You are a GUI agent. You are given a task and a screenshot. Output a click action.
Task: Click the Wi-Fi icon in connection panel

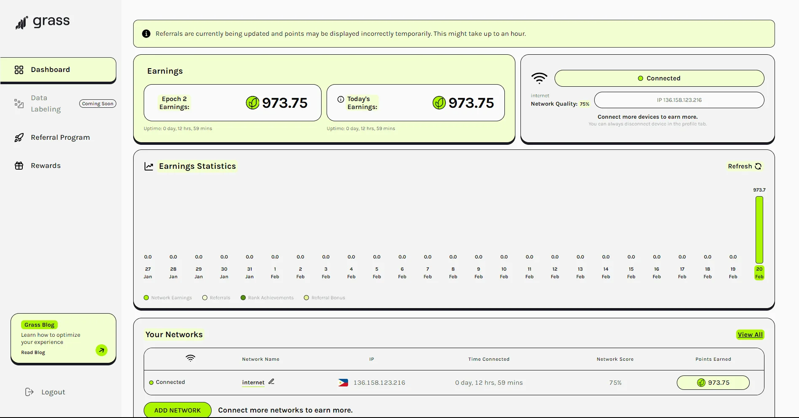click(x=539, y=78)
